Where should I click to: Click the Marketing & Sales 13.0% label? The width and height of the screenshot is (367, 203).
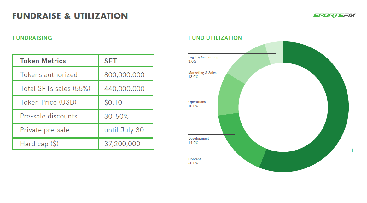202,75
